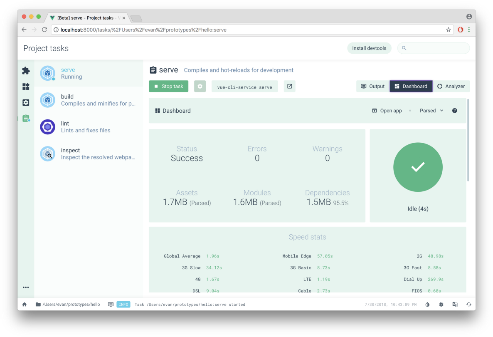Report a bug using the bug icon
Viewport: 493px width, 337px height.
coord(441,304)
